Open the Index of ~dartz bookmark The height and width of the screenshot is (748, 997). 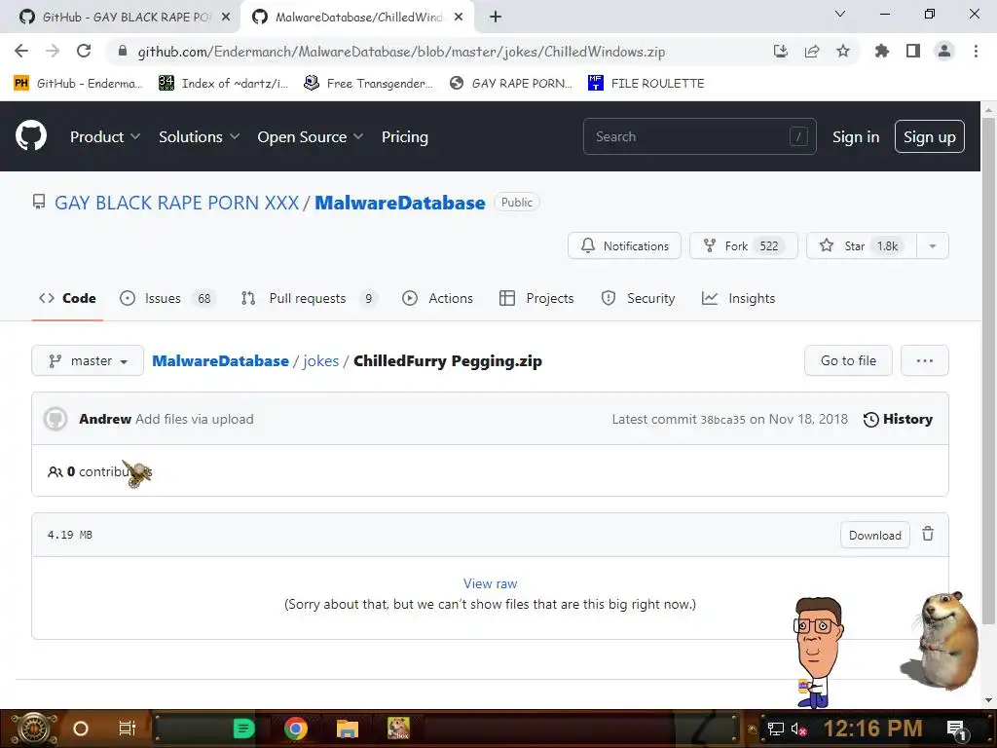224,84
